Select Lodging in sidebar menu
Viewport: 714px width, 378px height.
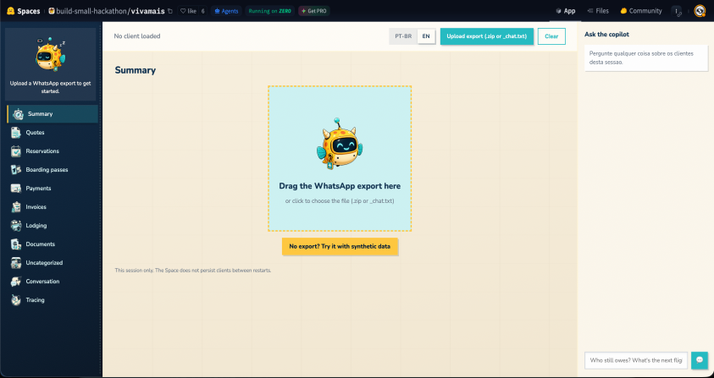[x=53, y=226]
